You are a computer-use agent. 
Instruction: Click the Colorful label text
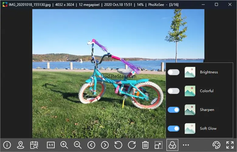click(207, 91)
